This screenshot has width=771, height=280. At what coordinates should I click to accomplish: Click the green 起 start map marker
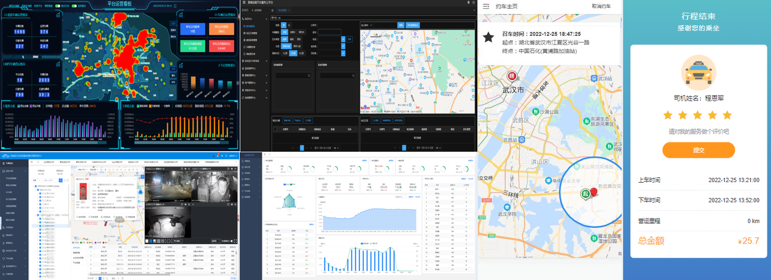pyautogui.click(x=586, y=195)
